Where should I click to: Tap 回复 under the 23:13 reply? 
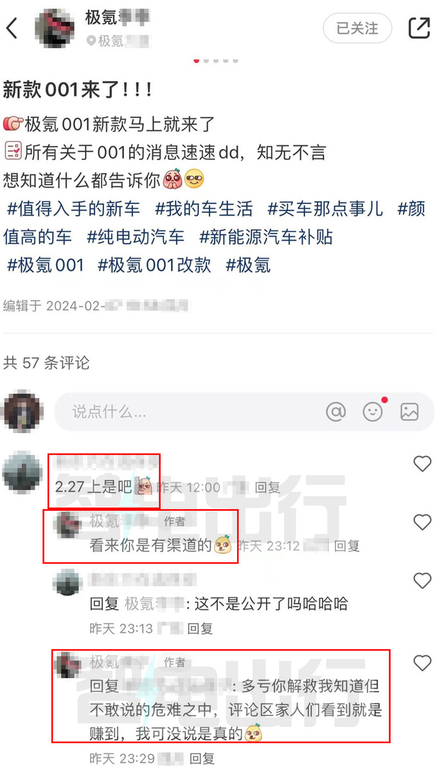200,628
